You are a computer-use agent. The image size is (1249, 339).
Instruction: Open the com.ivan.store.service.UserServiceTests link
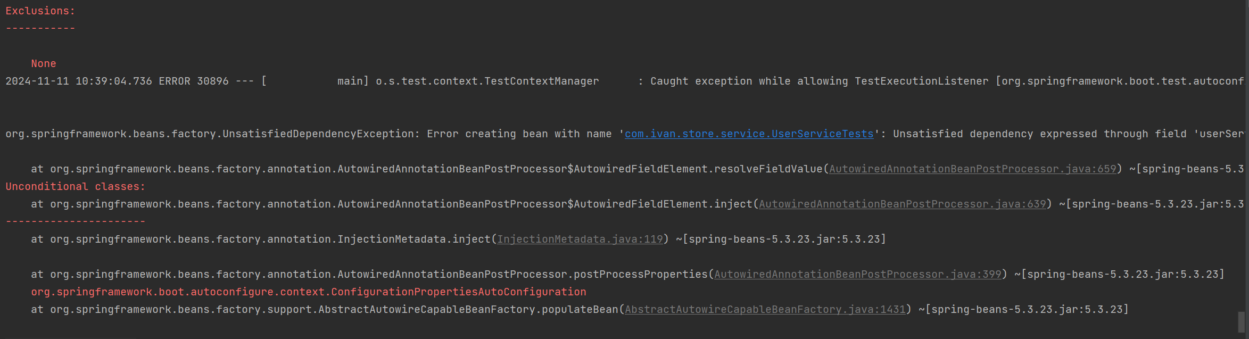[749, 134]
